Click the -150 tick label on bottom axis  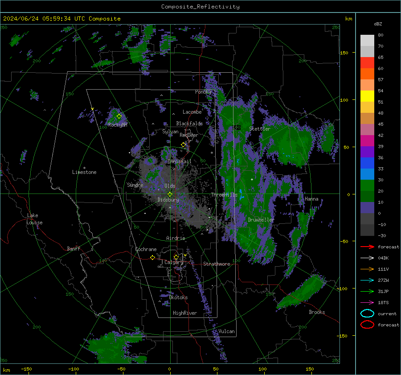point(26,369)
